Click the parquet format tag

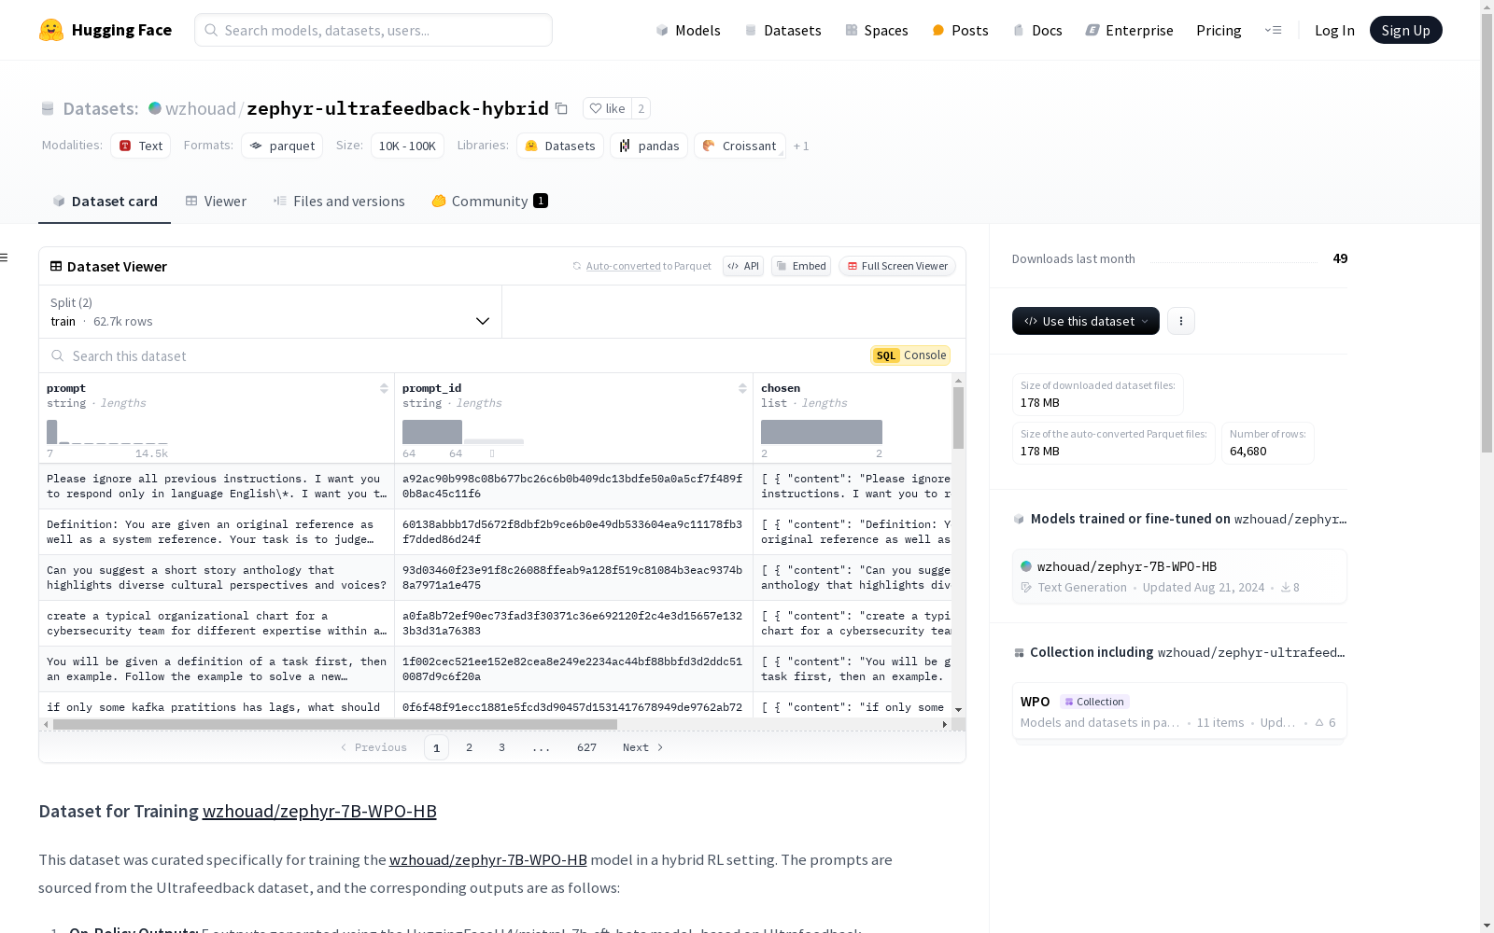click(x=282, y=146)
